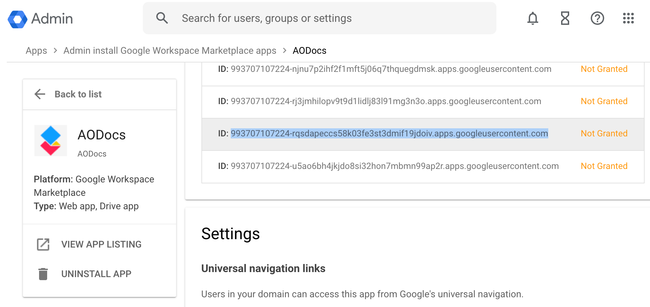
Task: Click the notifications bell icon
Action: (533, 18)
